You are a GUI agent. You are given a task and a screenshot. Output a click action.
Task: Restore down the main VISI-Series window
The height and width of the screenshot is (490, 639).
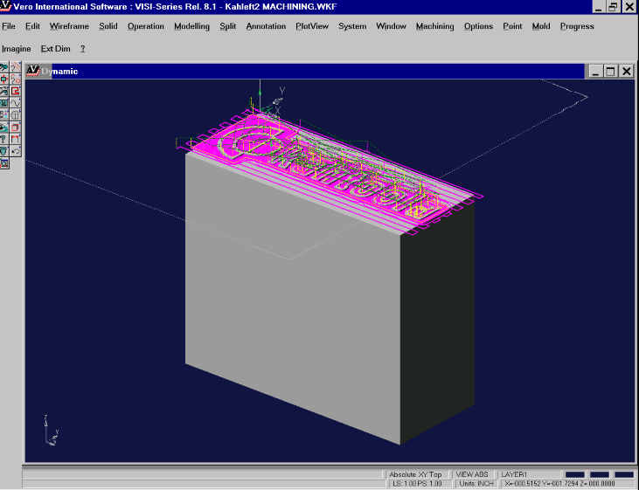tap(613, 6)
